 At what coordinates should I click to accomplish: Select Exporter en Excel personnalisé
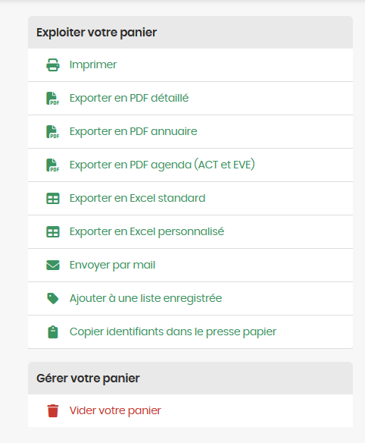pyautogui.click(x=147, y=231)
